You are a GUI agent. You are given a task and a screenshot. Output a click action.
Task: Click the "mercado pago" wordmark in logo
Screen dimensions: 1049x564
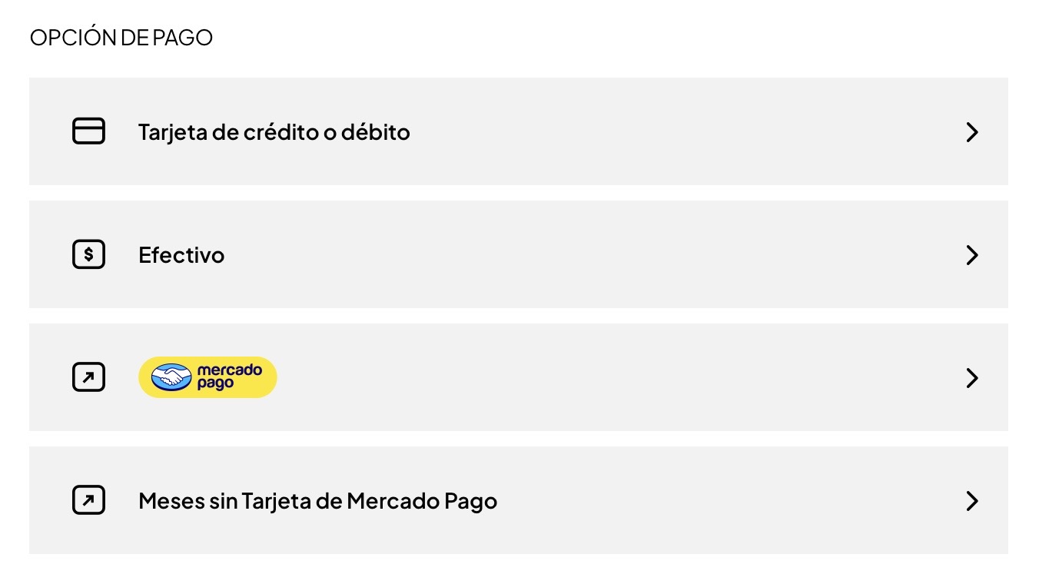[229, 377]
